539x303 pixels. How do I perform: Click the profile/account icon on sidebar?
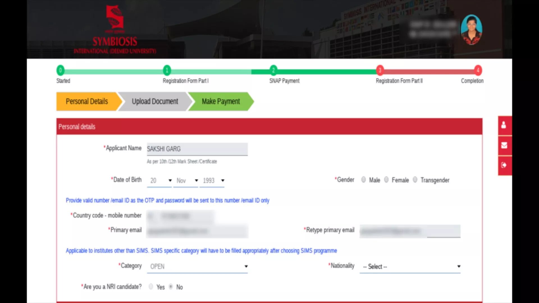(x=504, y=125)
